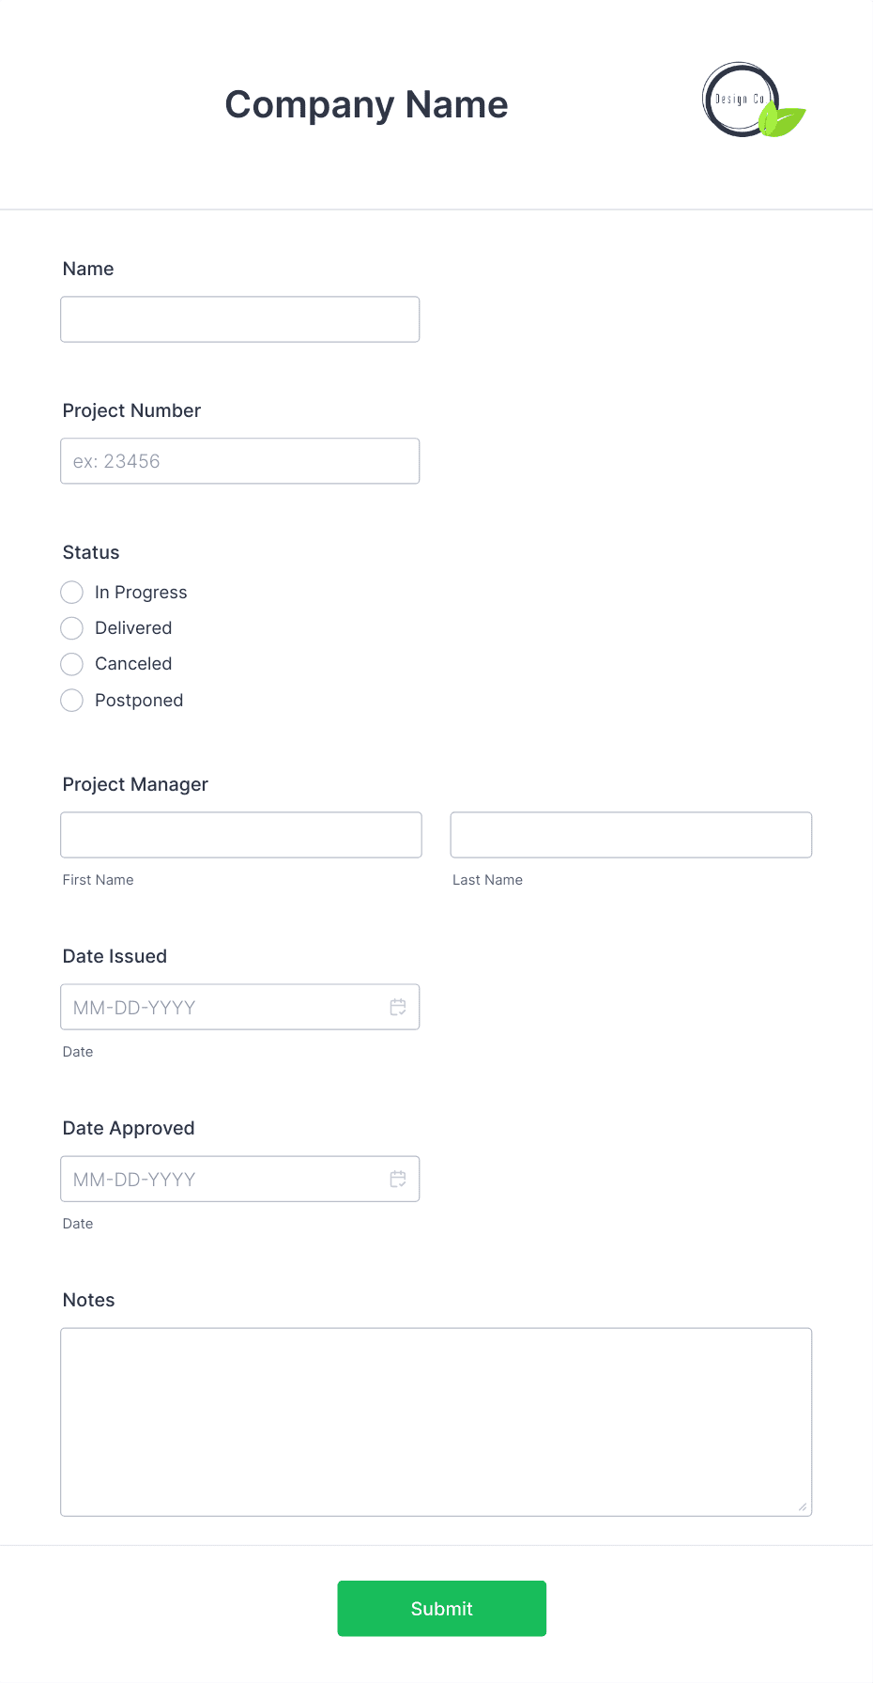
Task: Click the Company Name heading
Action: pos(366,104)
